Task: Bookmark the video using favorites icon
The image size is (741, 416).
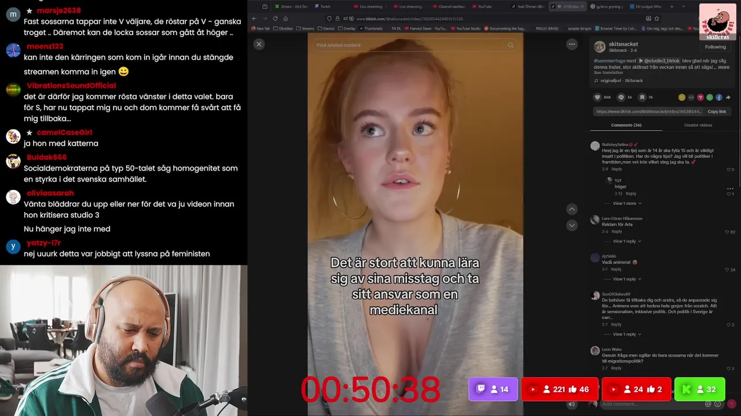Action: click(642, 97)
